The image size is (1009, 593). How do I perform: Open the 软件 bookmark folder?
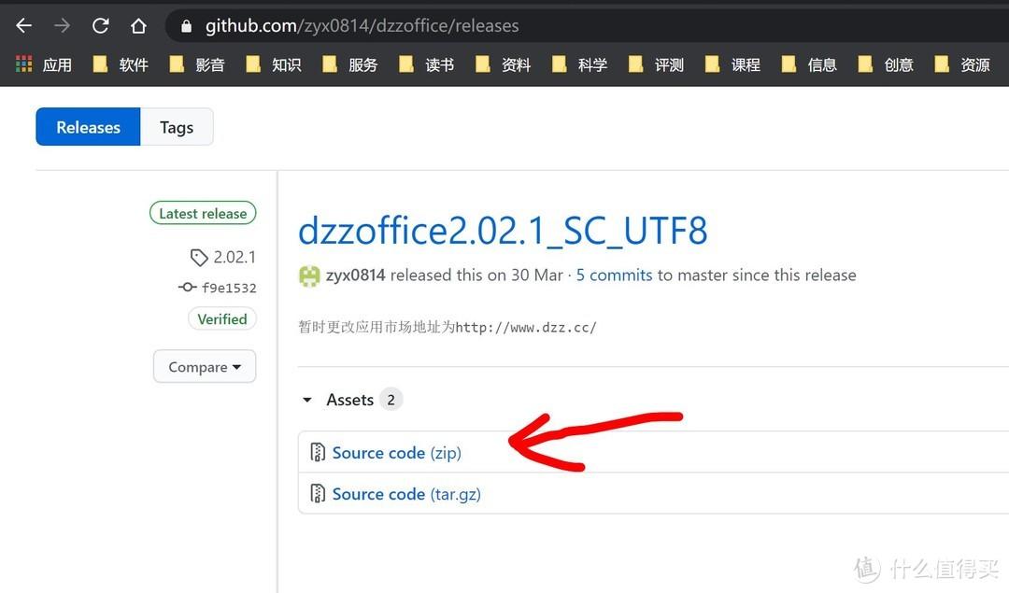click(x=121, y=64)
